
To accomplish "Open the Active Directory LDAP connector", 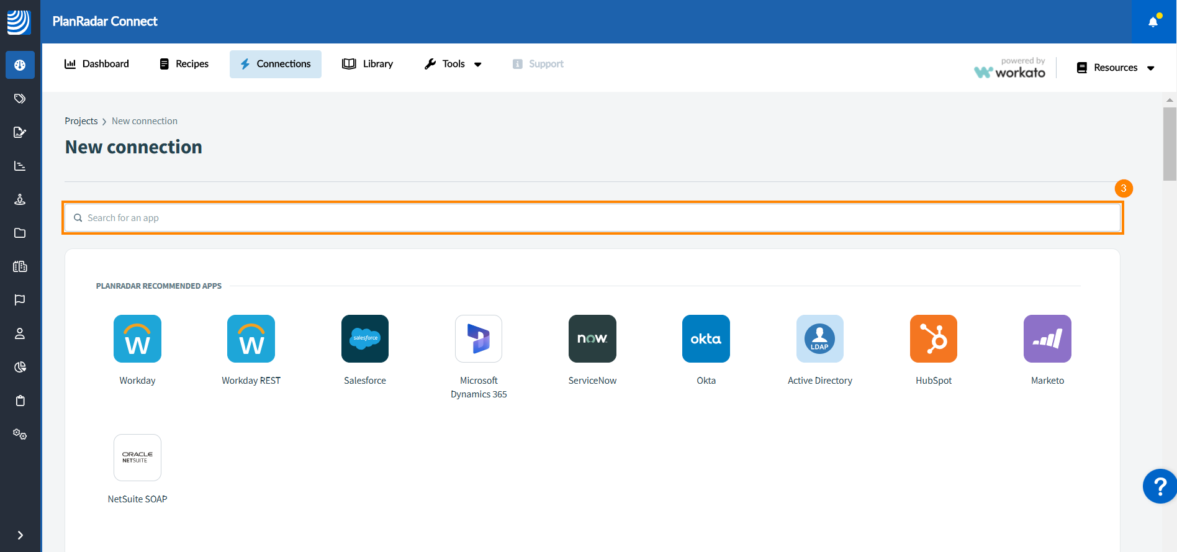I will 819,339.
